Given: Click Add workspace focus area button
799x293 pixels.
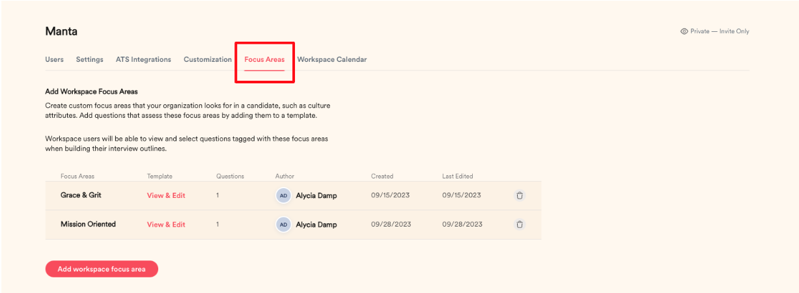Looking at the screenshot, I should click(x=102, y=269).
